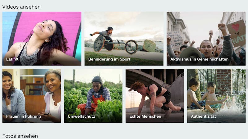Click the heart protest sign in the Aktivismus thumbnail
The height and width of the screenshot is (139, 248).
237,33
